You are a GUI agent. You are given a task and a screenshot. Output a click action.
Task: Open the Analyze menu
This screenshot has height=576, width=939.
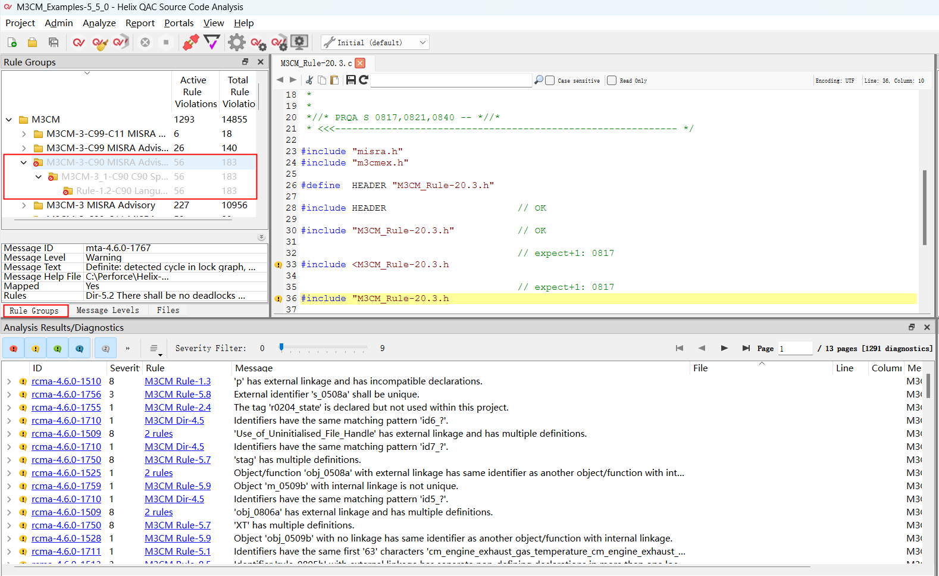(x=99, y=23)
